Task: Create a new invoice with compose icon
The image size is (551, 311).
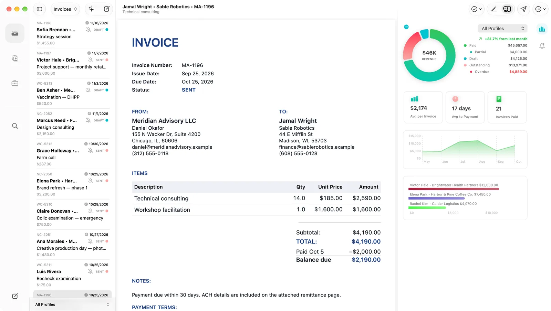Action: pyautogui.click(x=107, y=9)
